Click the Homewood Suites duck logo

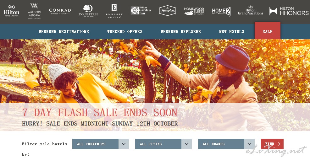click(194, 11)
